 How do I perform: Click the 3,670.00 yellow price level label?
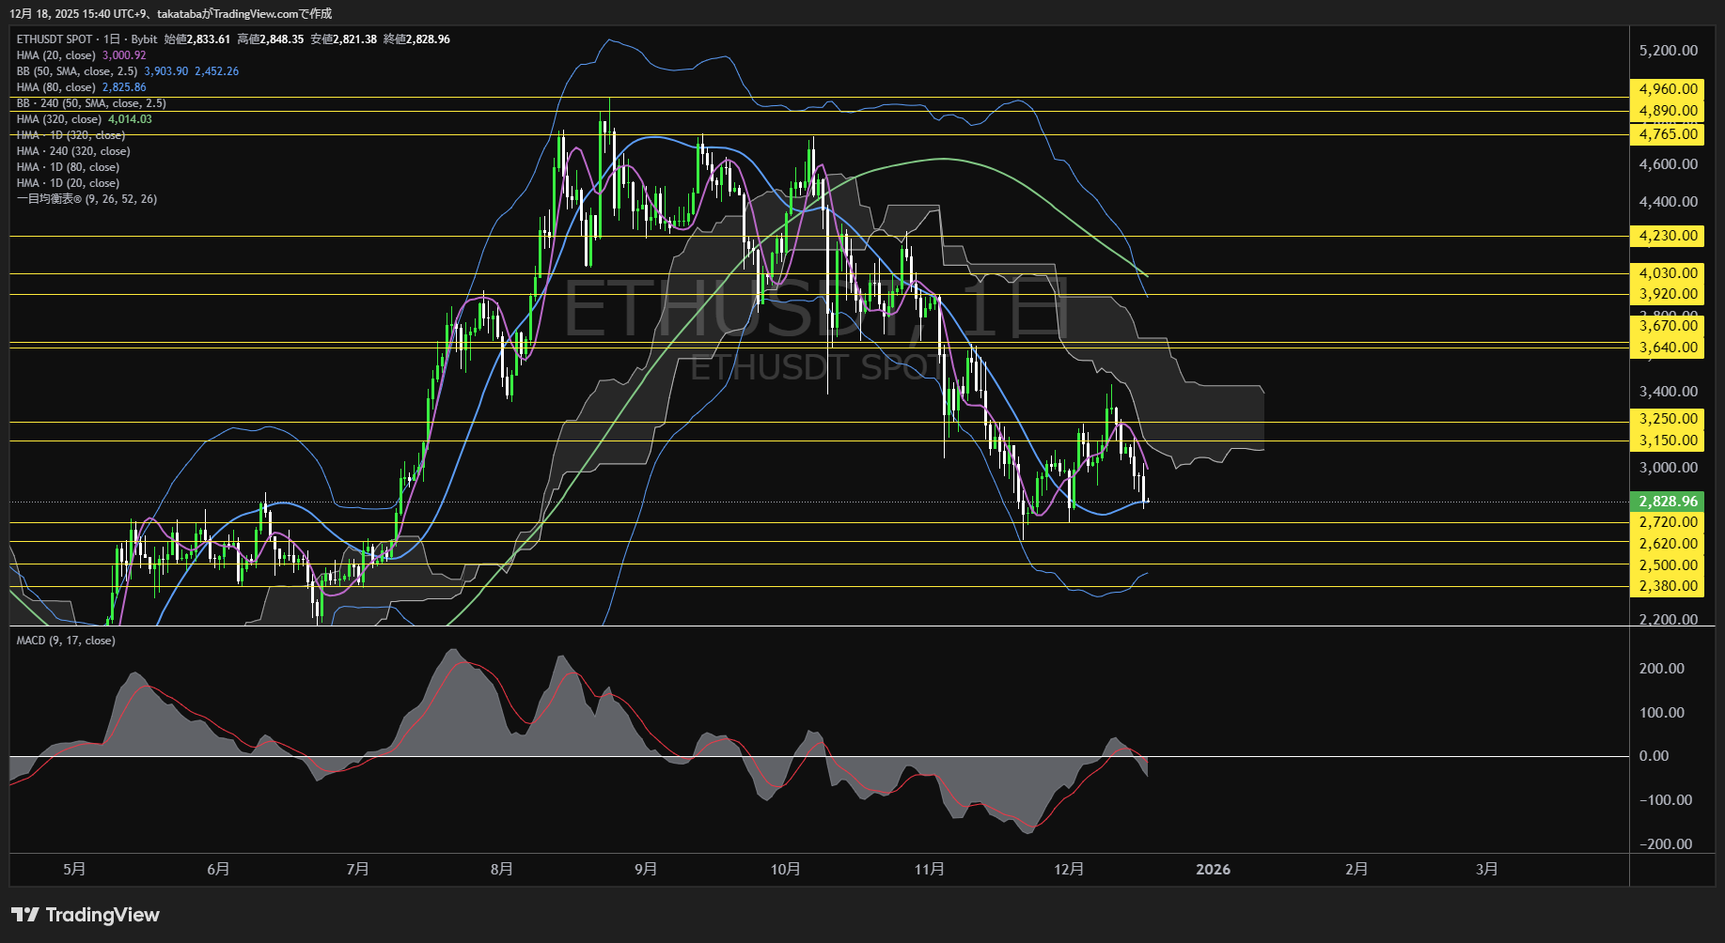pyautogui.click(x=1668, y=326)
